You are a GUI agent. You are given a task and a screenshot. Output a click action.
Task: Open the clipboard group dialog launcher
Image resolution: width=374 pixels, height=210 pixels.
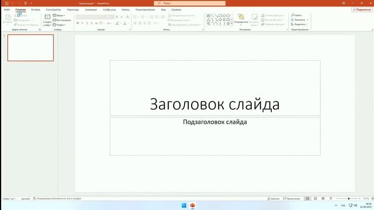pos(40,30)
